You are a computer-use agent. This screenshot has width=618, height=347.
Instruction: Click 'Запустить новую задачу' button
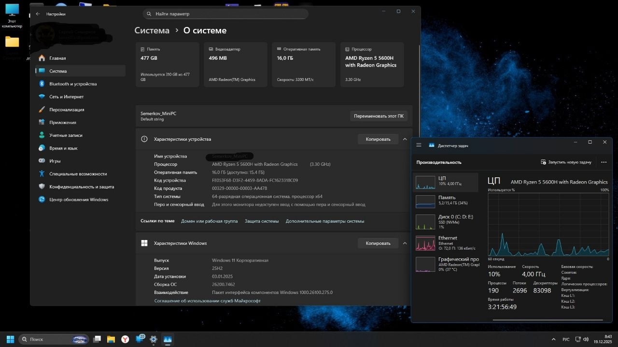566,162
